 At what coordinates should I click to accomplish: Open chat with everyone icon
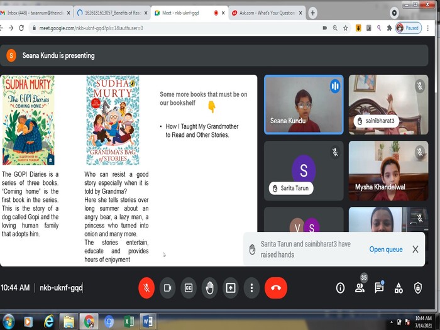(379, 288)
